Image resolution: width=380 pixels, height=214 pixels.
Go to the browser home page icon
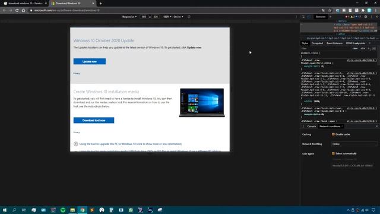coord(23,11)
